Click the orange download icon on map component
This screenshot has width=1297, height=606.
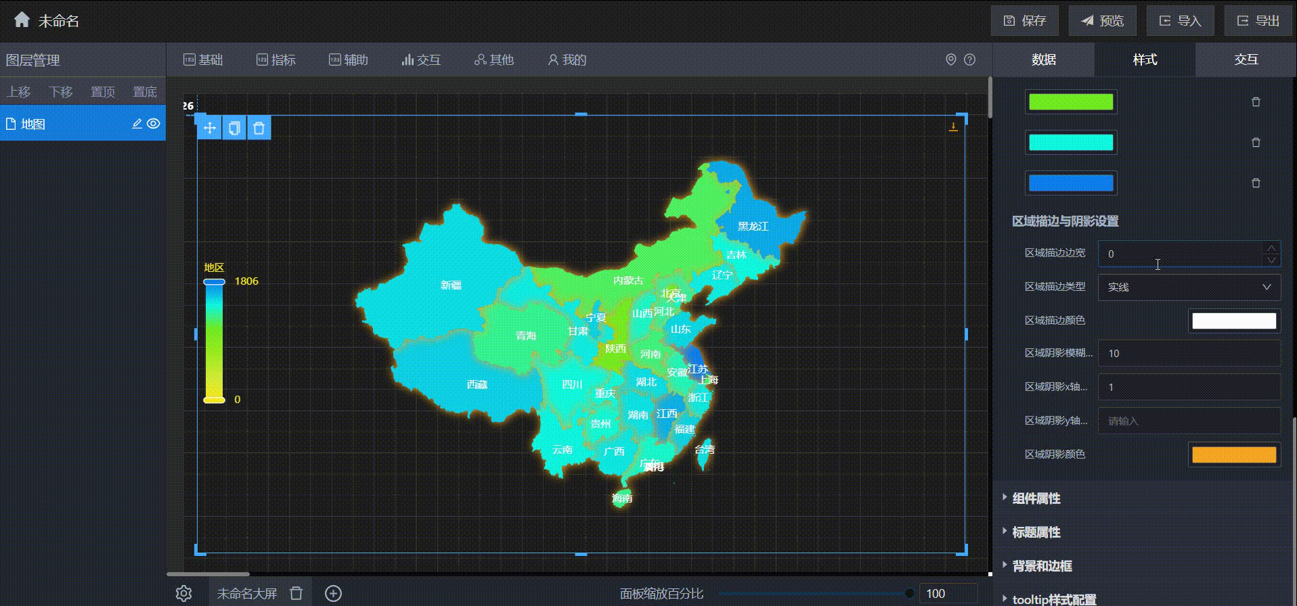(x=953, y=126)
